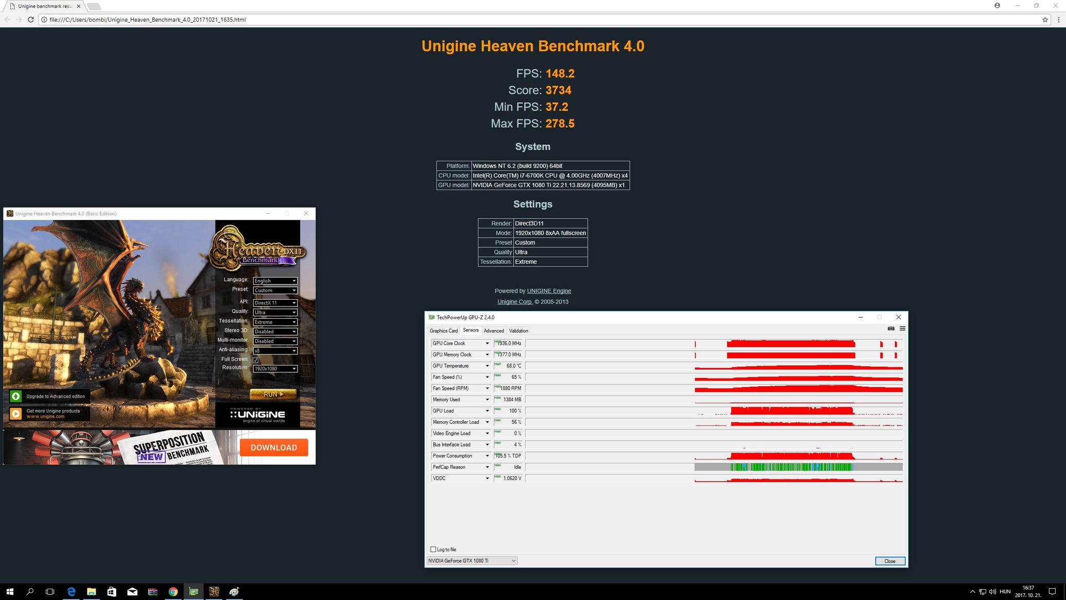Open the Windows Start menu
The width and height of the screenshot is (1066, 600).
pos(10,592)
